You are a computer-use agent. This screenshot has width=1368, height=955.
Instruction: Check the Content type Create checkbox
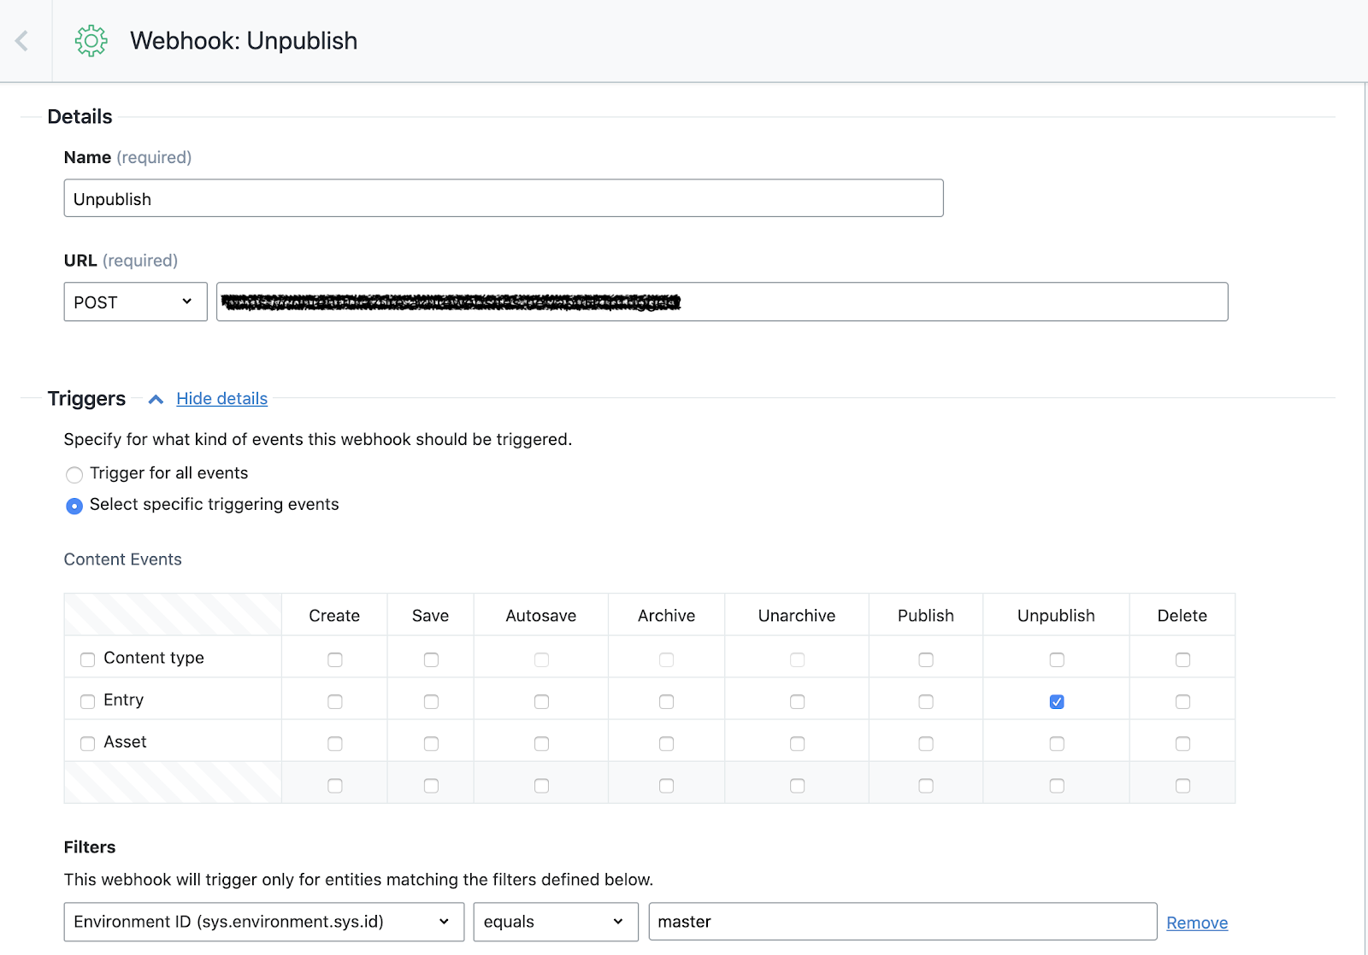(335, 659)
